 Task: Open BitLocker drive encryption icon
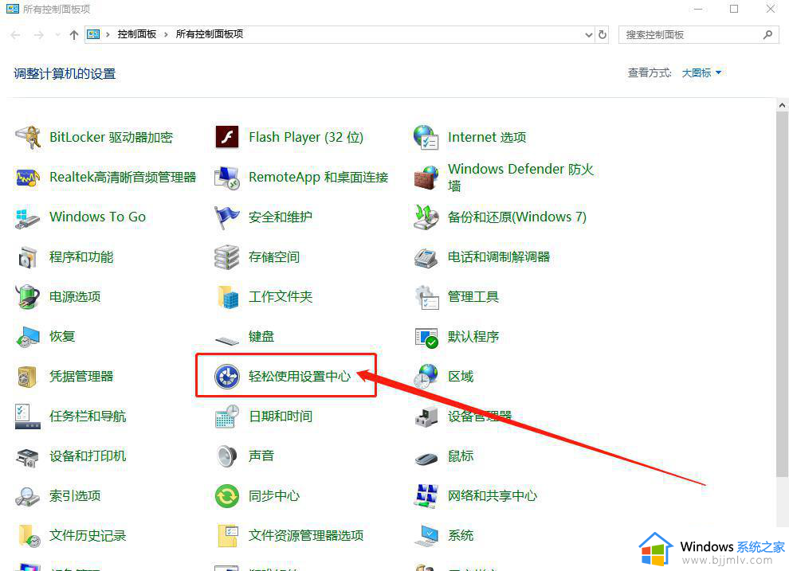[x=28, y=137]
